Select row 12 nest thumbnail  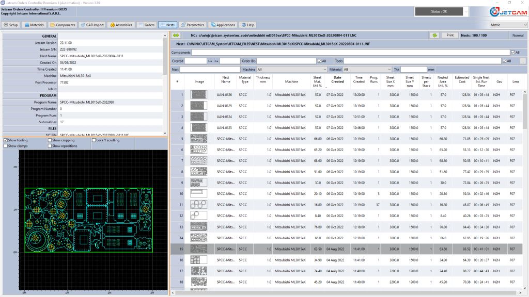click(x=199, y=216)
